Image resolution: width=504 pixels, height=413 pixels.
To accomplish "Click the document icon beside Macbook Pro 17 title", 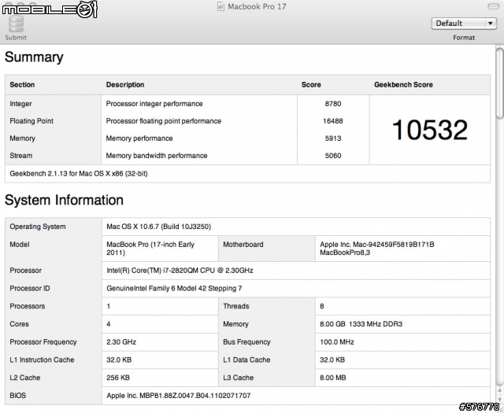I will [x=220, y=6].
